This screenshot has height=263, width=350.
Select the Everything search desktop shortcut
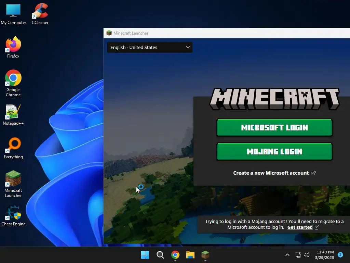13,148
